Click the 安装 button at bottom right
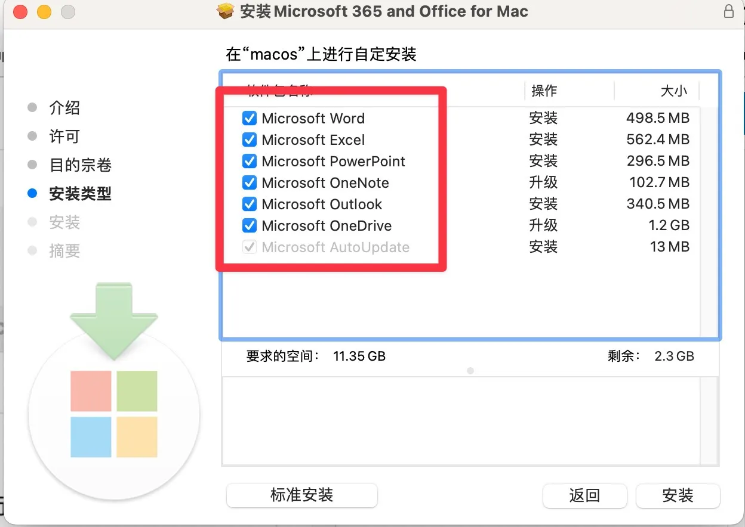Image resolution: width=745 pixels, height=527 pixels. (x=678, y=495)
